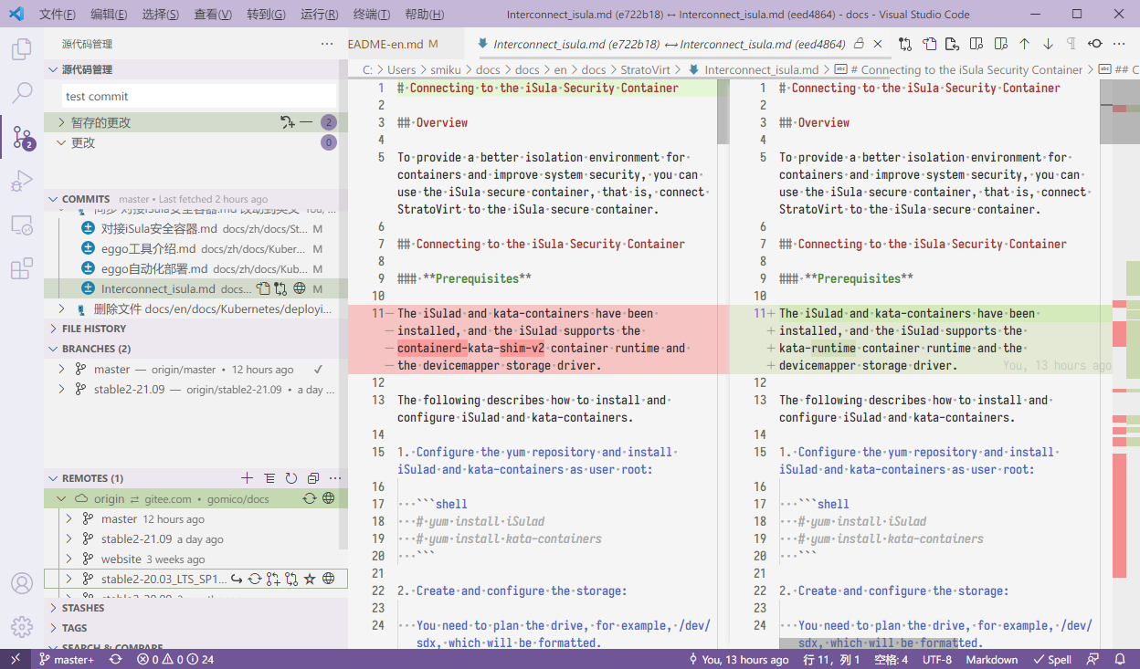
Task: Click 空格: 4 indentation in status bar
Action: pyautogui.click(x=891, y=659)
